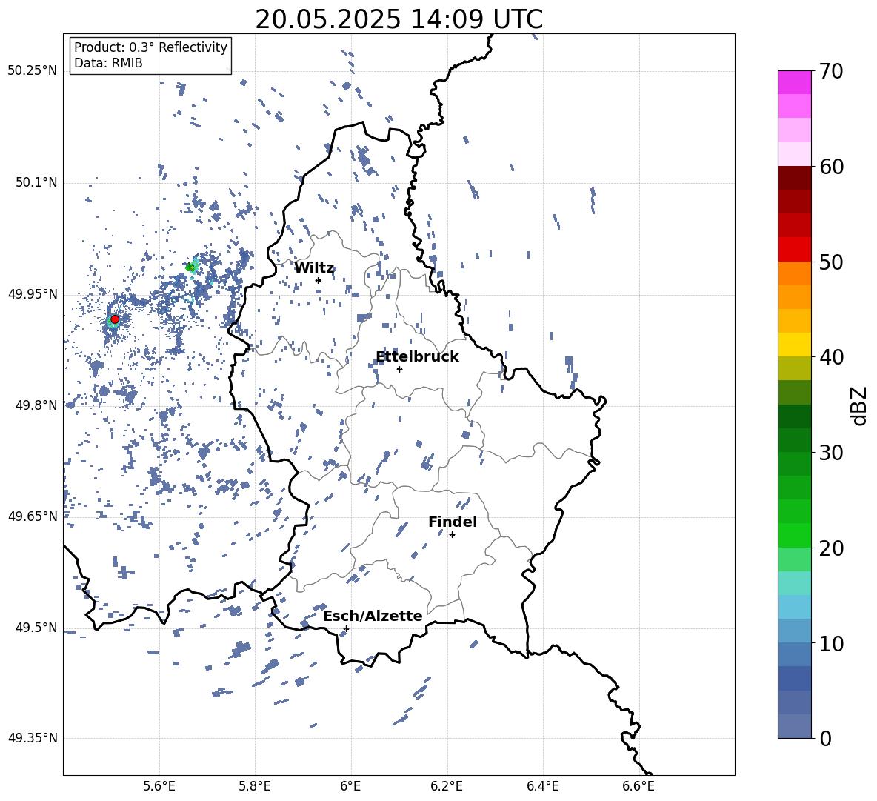Click the bright green 20 dBZ colorbar segment

795,535
